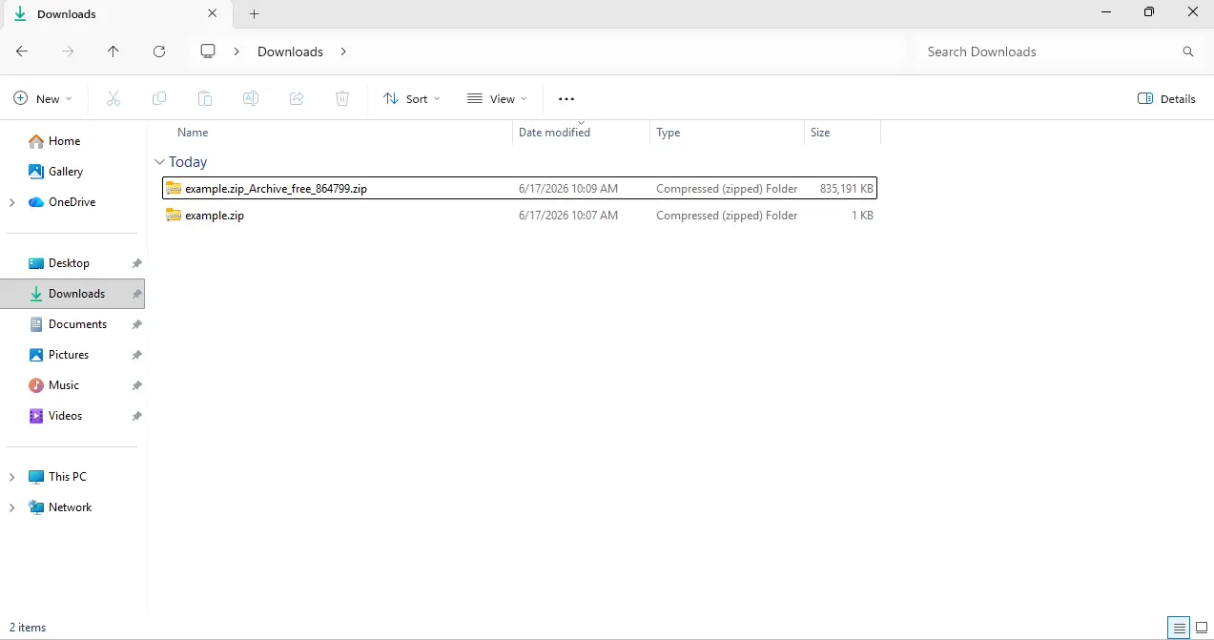Click the Cut scissors icon
The width and height of the screenshot is (1214, 640).
click(113, 98)
